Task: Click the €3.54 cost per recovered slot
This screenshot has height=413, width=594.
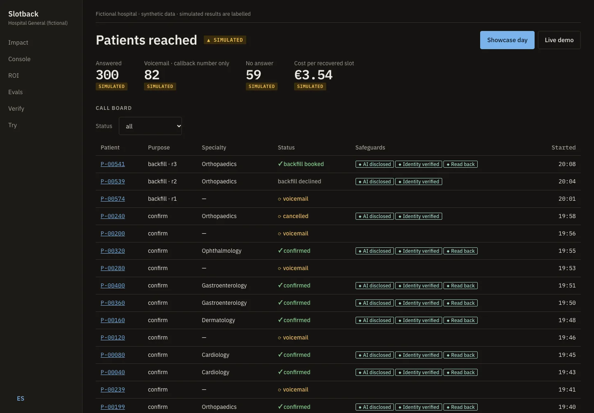Action: click(x=313, y=75)
